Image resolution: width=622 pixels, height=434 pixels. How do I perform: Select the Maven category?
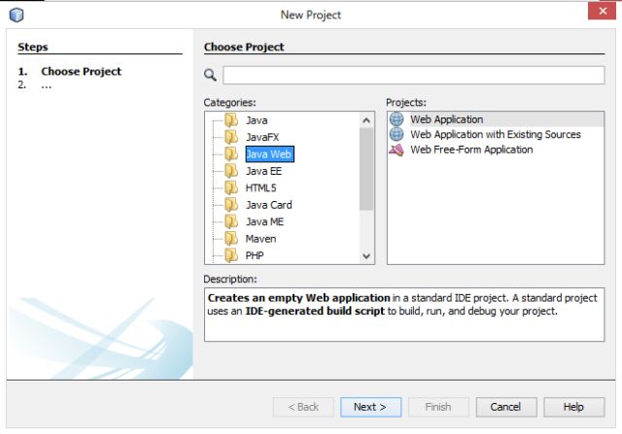coord(260,239)
